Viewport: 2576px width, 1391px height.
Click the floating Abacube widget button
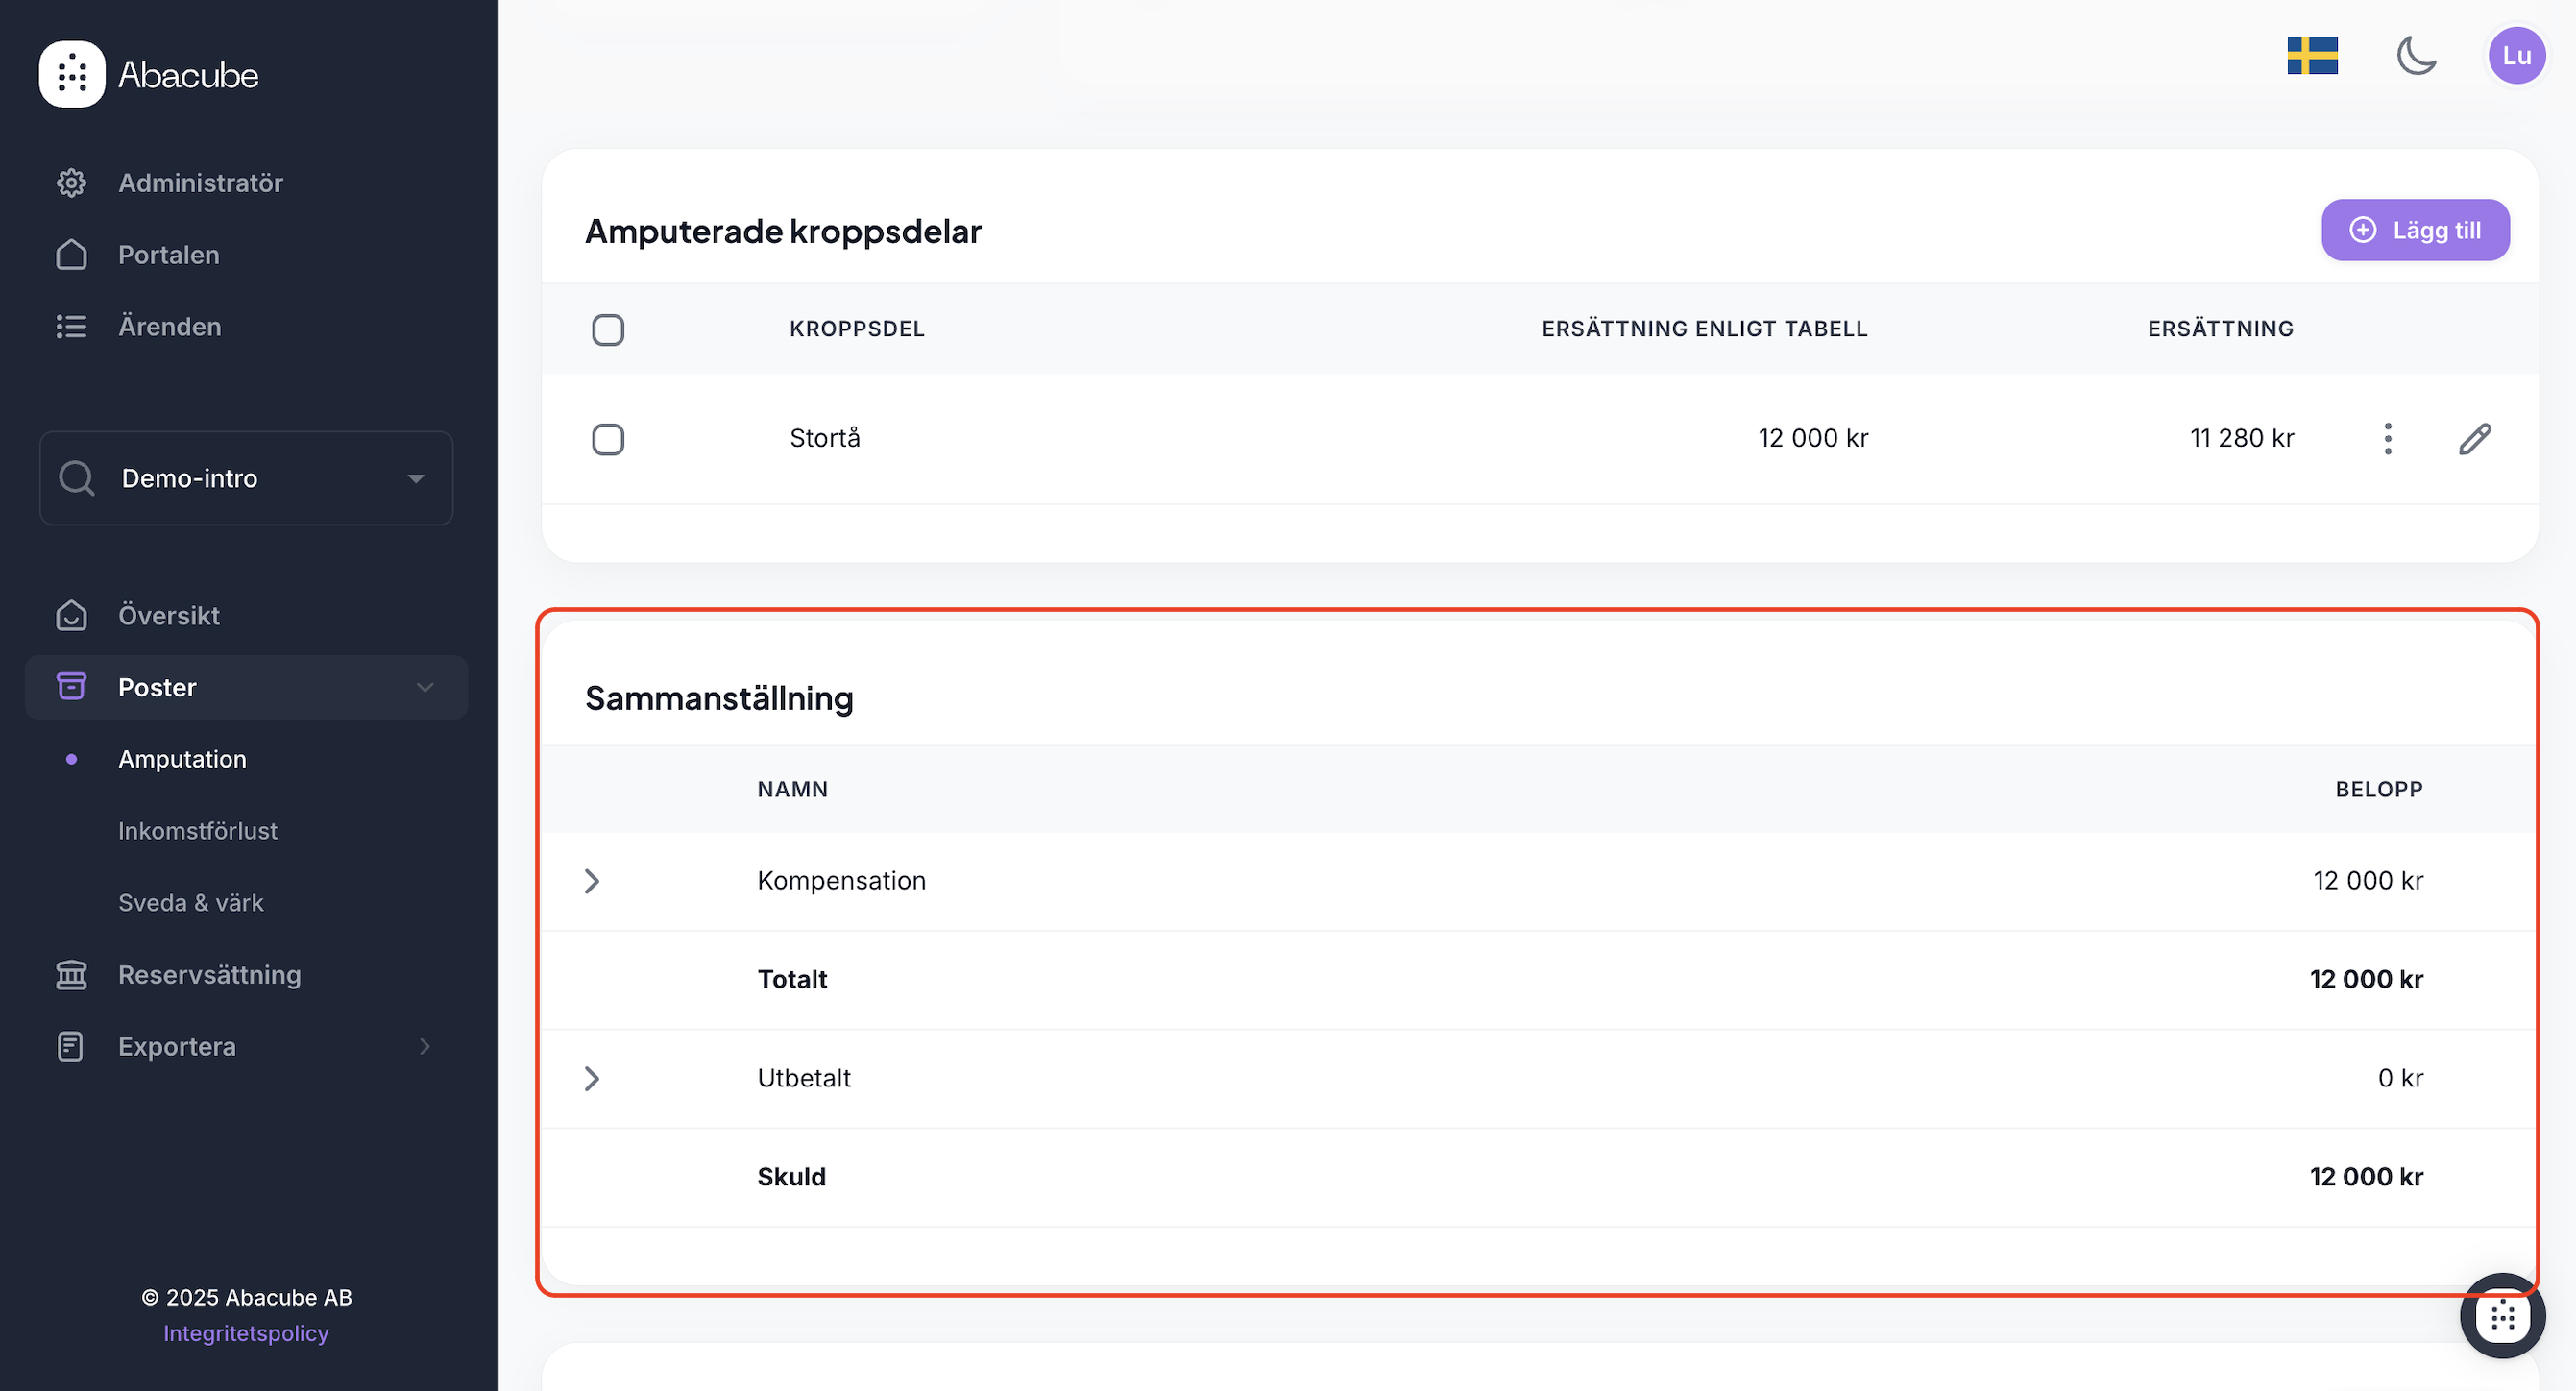(2502, 1316)
